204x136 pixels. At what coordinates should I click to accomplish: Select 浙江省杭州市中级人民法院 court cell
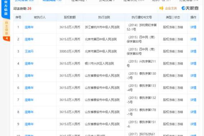point(102,27)
